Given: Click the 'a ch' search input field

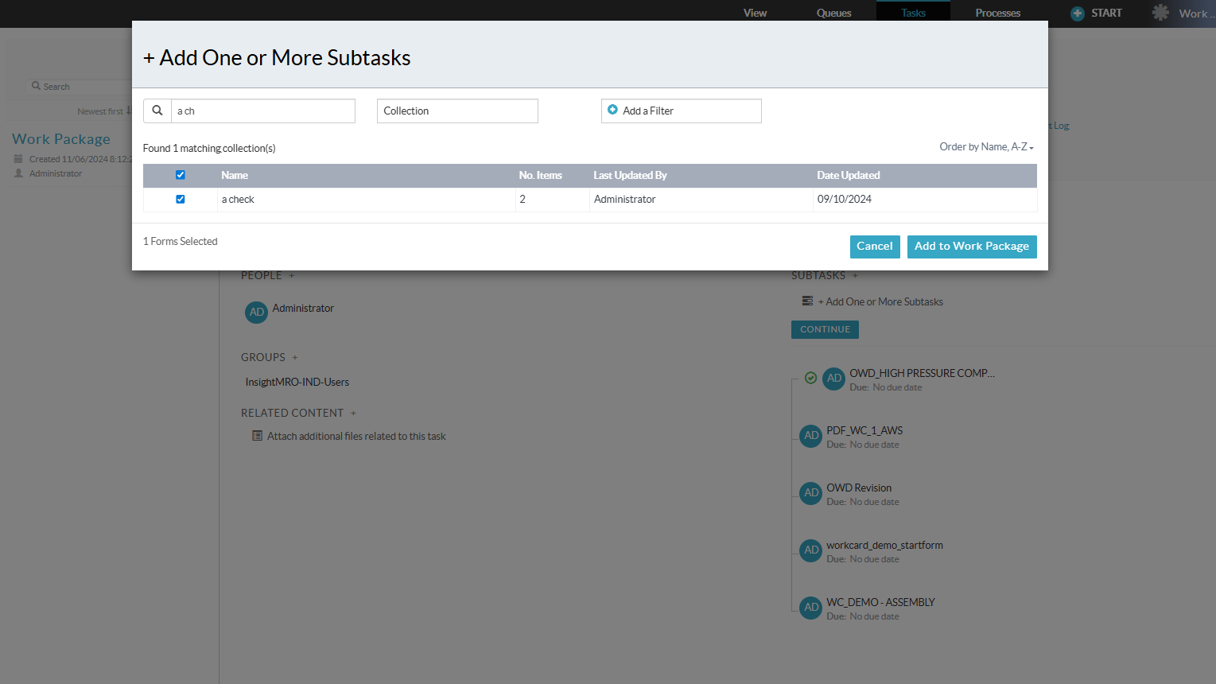Looking at the screenshot, I should point(263,111).
